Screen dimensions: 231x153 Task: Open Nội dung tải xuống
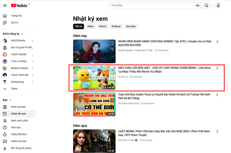(x=18, y=148)
